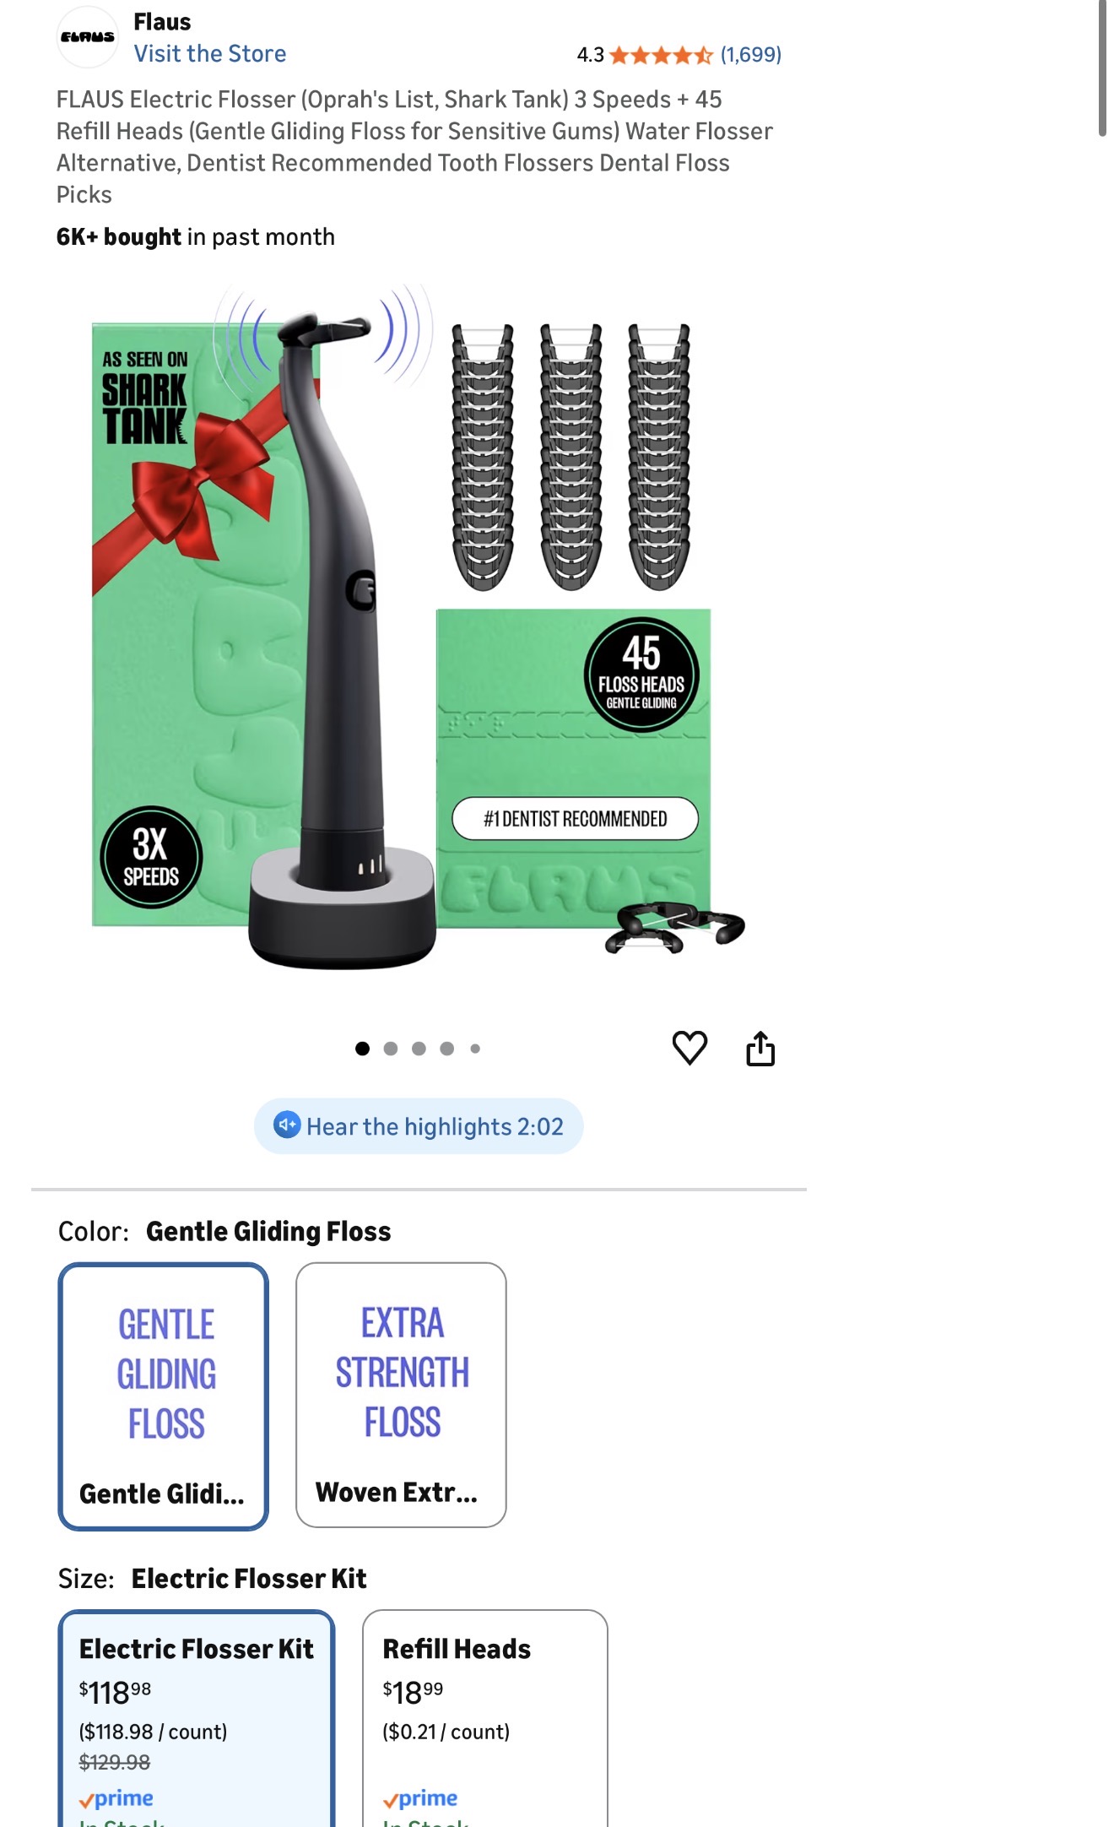Click the star rating icons
Viewport: 1114px width, 1827px height.
click(661, 56)
